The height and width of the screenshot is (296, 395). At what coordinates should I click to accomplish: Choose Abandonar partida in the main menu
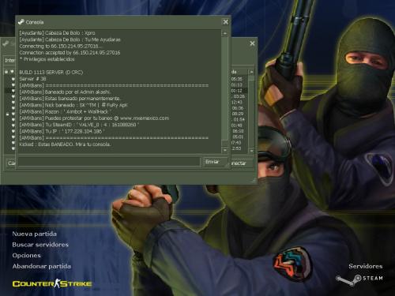pos(42,266)
